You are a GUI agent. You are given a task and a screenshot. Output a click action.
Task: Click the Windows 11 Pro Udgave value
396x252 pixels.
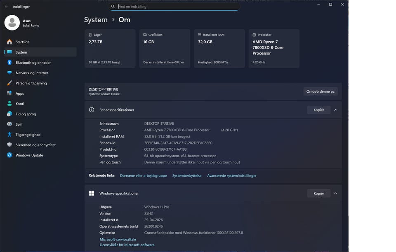tap(157, 207)
